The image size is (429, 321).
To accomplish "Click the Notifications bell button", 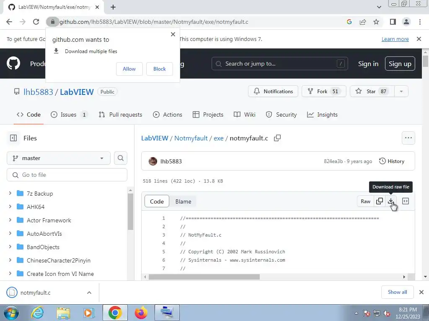I will click(273, 91).
